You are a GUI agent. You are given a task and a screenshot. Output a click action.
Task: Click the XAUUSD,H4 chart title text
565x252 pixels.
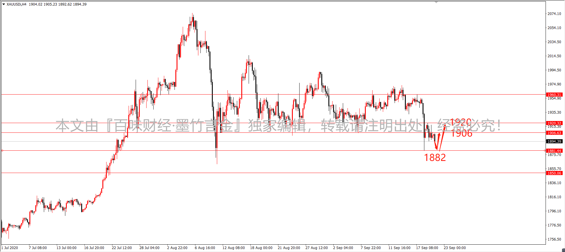(16, 4)
